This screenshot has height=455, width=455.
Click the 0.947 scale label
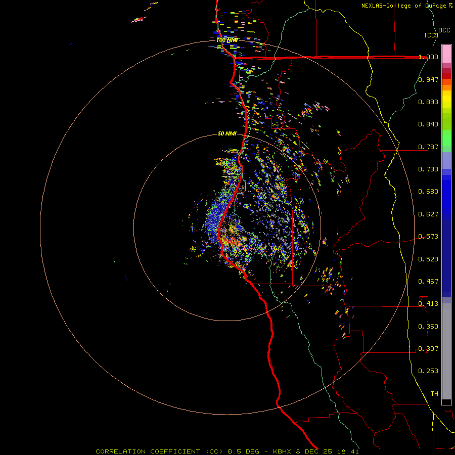(428, 79)
